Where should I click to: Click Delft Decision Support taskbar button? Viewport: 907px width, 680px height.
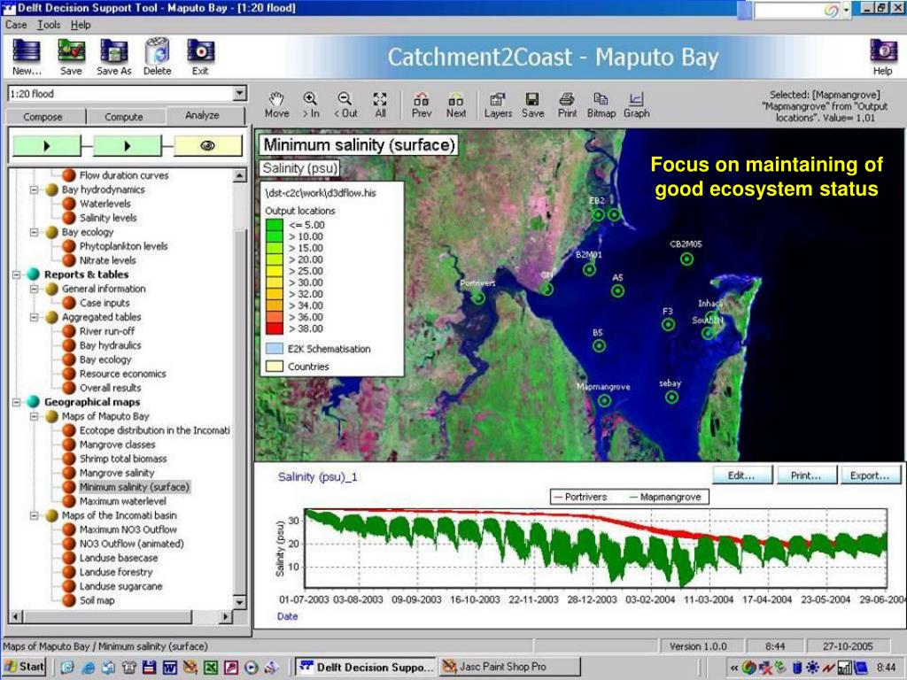click(x=366, y=667)
